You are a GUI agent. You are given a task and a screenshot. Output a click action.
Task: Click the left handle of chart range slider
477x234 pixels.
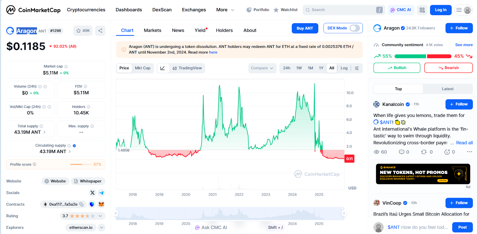tap(116, 213)
